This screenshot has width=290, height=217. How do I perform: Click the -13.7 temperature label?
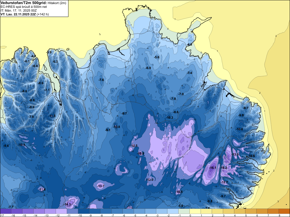pos(101,186)
